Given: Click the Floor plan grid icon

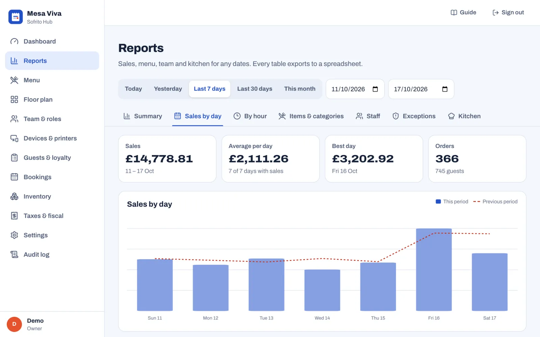Looking at the screenshot, I should (14, 99).
